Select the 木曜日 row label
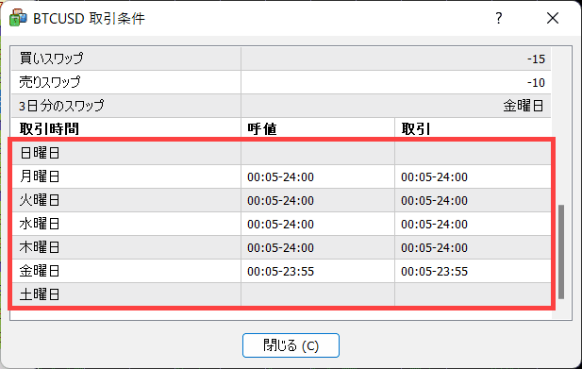Screen dimensions: 582x369 point(40,247)
